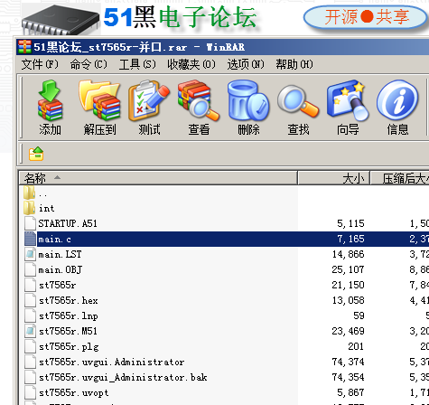
Task: Open the Options (选项) menu
Action: click(246, 64)
